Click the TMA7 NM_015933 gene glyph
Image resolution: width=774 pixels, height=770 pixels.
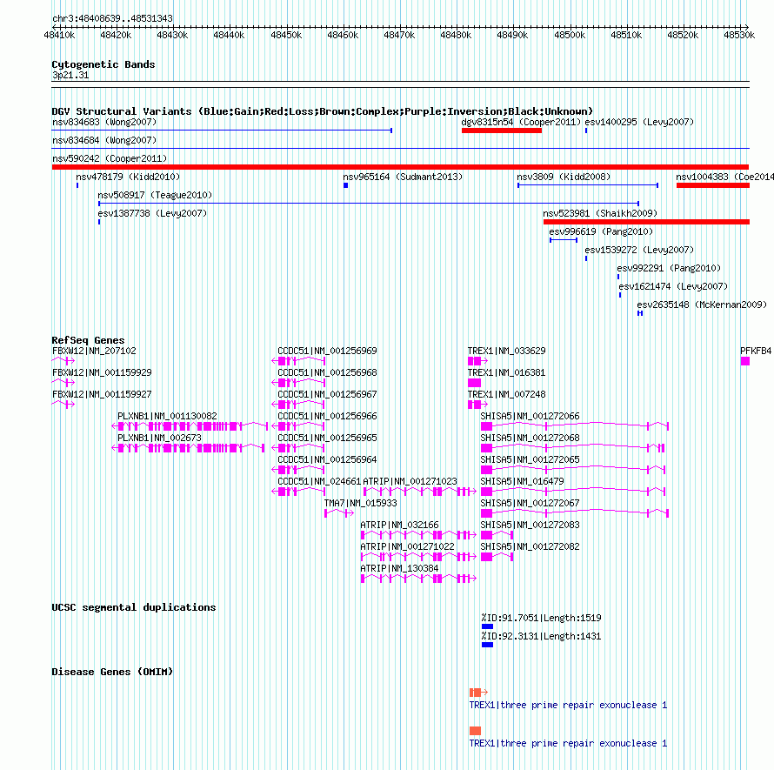tap(339, 513)
